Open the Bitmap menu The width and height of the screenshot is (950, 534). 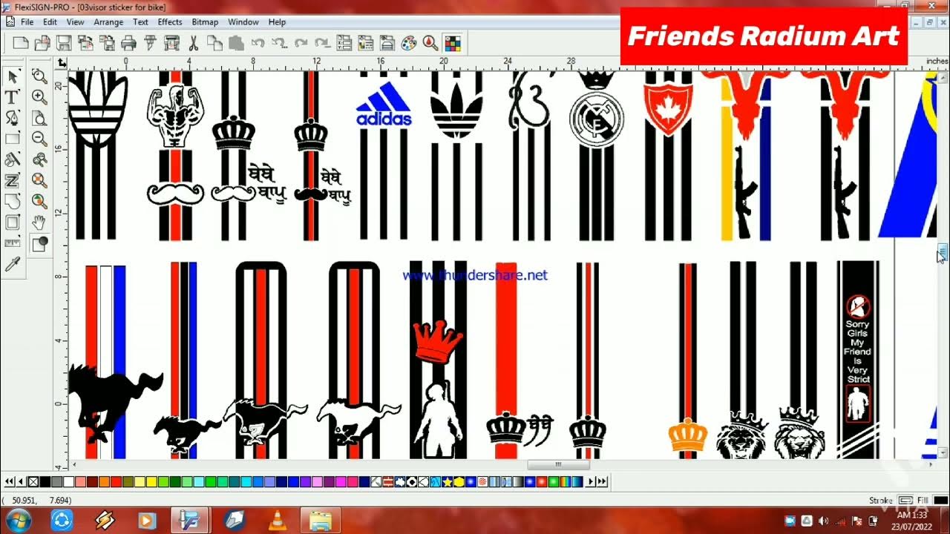(x=205, y=22)
